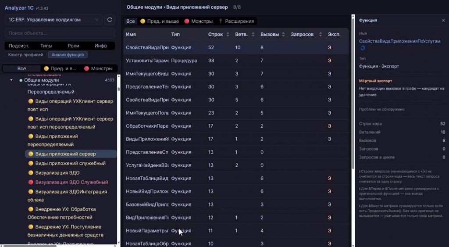
Task: Select the НоваяТаблицаОбр function row
Action: tap(236, 243)
